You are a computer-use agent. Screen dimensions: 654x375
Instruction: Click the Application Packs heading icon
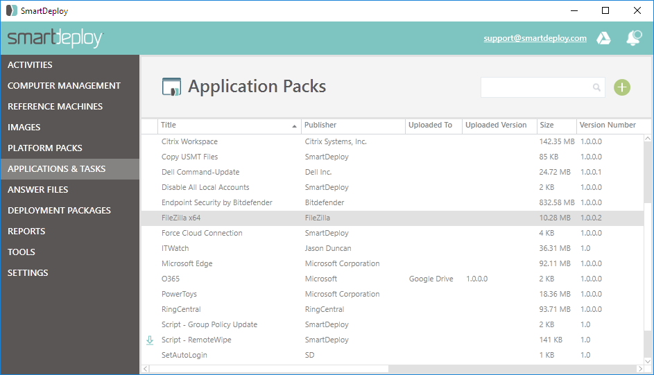point(171,87)
